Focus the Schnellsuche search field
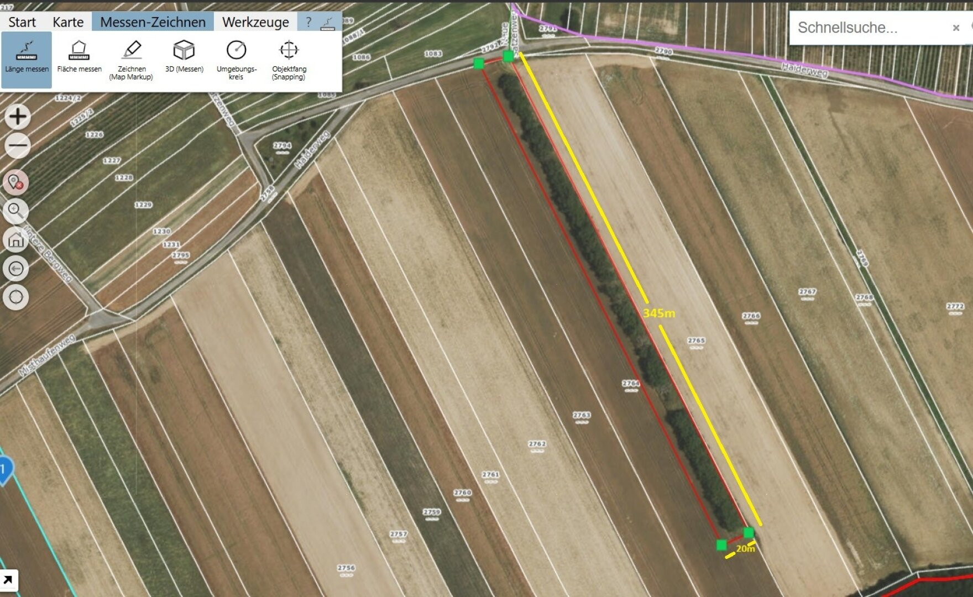This screenshot has width=973, height=597. click(x=868, y=28)
